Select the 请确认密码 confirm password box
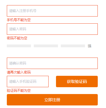The image size is (106, 108). pos(52,63)
